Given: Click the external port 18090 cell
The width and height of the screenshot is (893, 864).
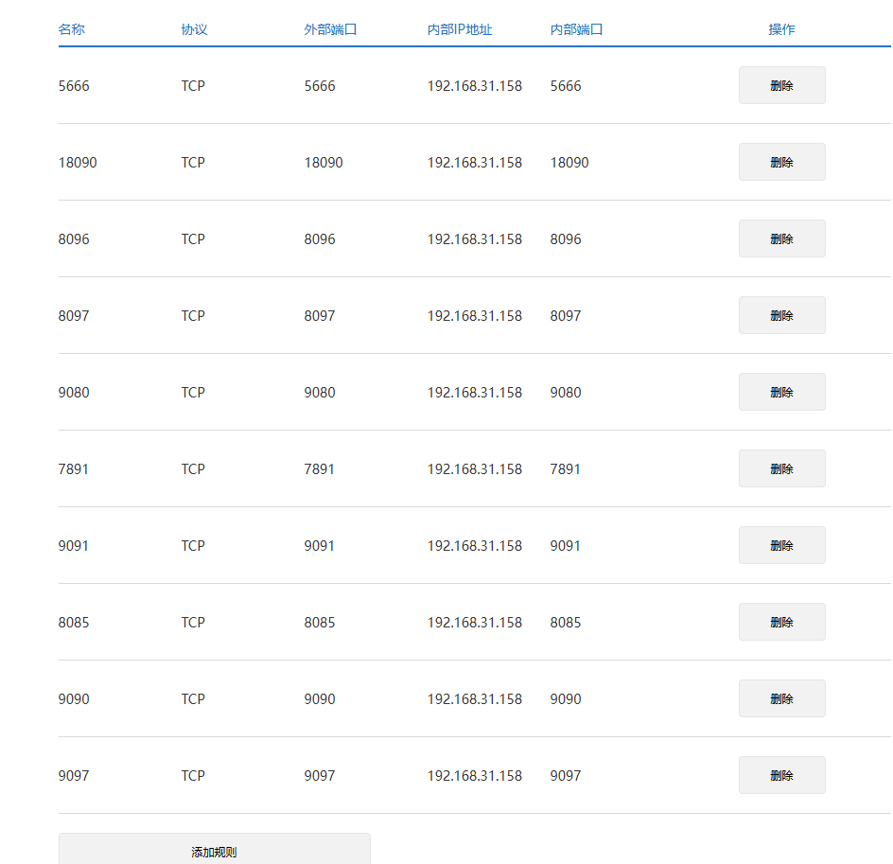Looking at the screenshot, I should point(324,163).
